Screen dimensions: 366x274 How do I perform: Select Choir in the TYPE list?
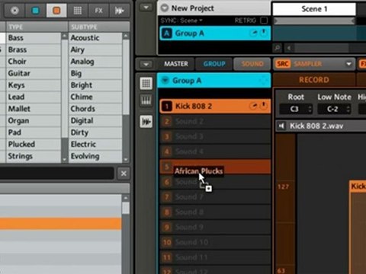(34, 62)
